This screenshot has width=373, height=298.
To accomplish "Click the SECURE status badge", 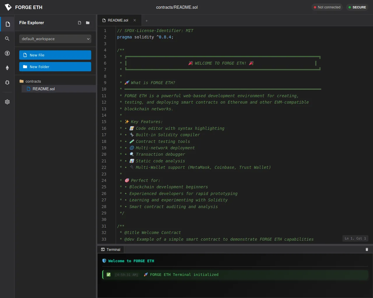I will pyautogui.click(x=357, y=7).
